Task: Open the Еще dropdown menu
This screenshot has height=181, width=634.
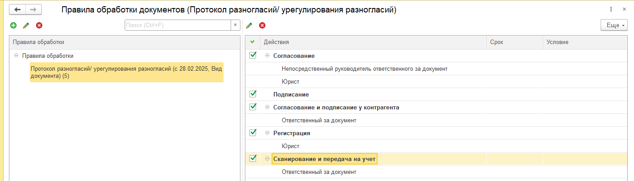Action: coord(614,25)
